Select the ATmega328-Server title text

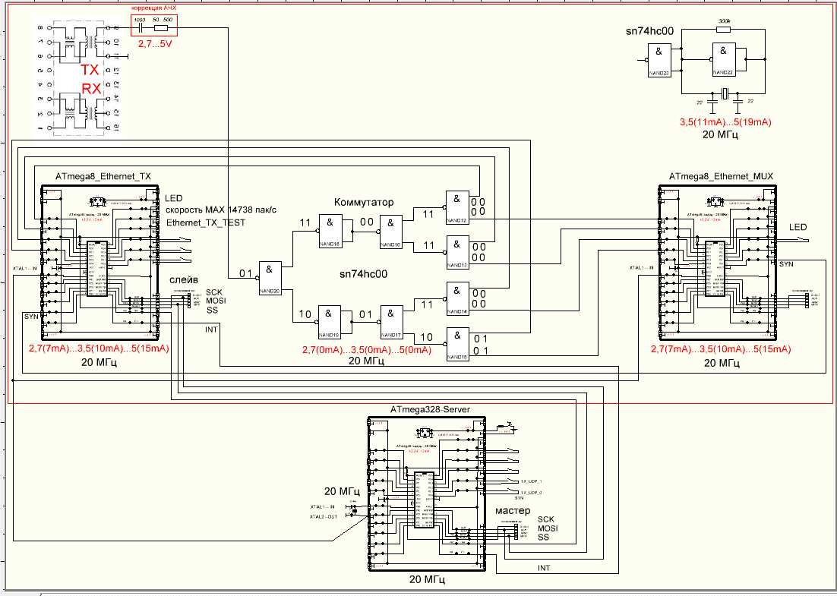point(430,409)
